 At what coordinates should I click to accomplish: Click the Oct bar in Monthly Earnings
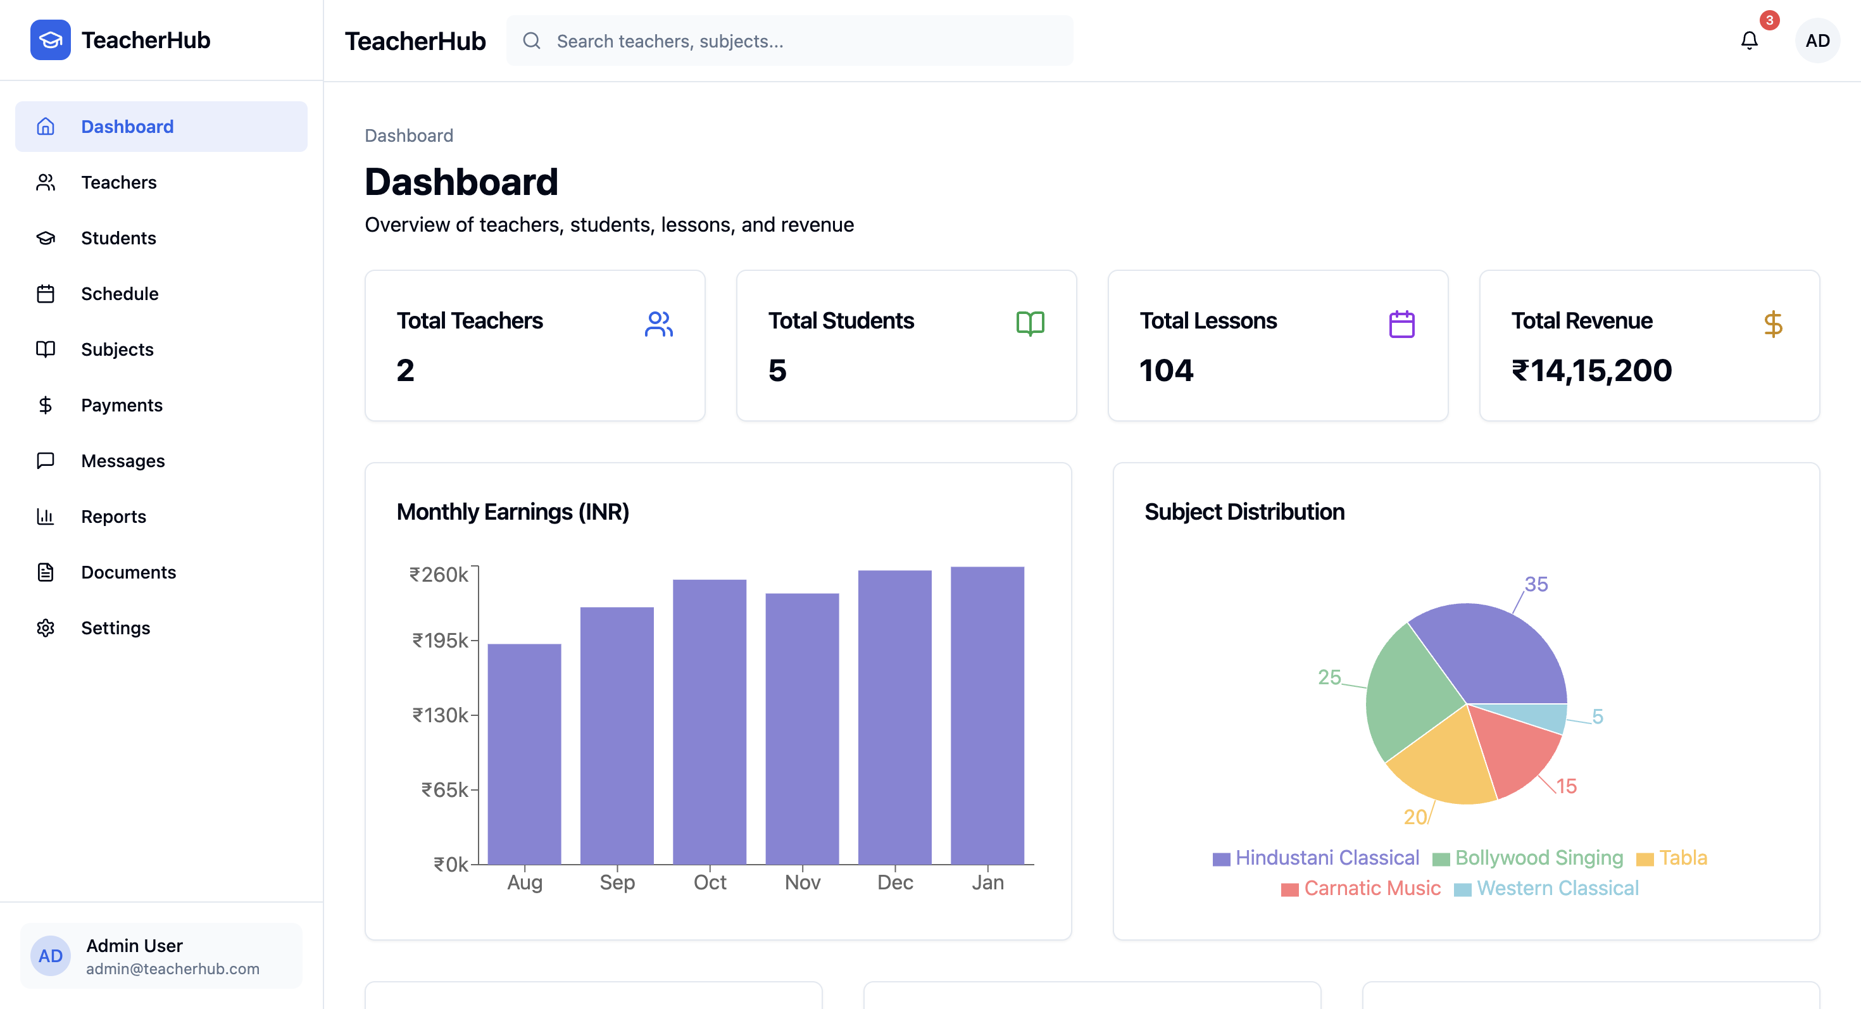coord(710,722)
